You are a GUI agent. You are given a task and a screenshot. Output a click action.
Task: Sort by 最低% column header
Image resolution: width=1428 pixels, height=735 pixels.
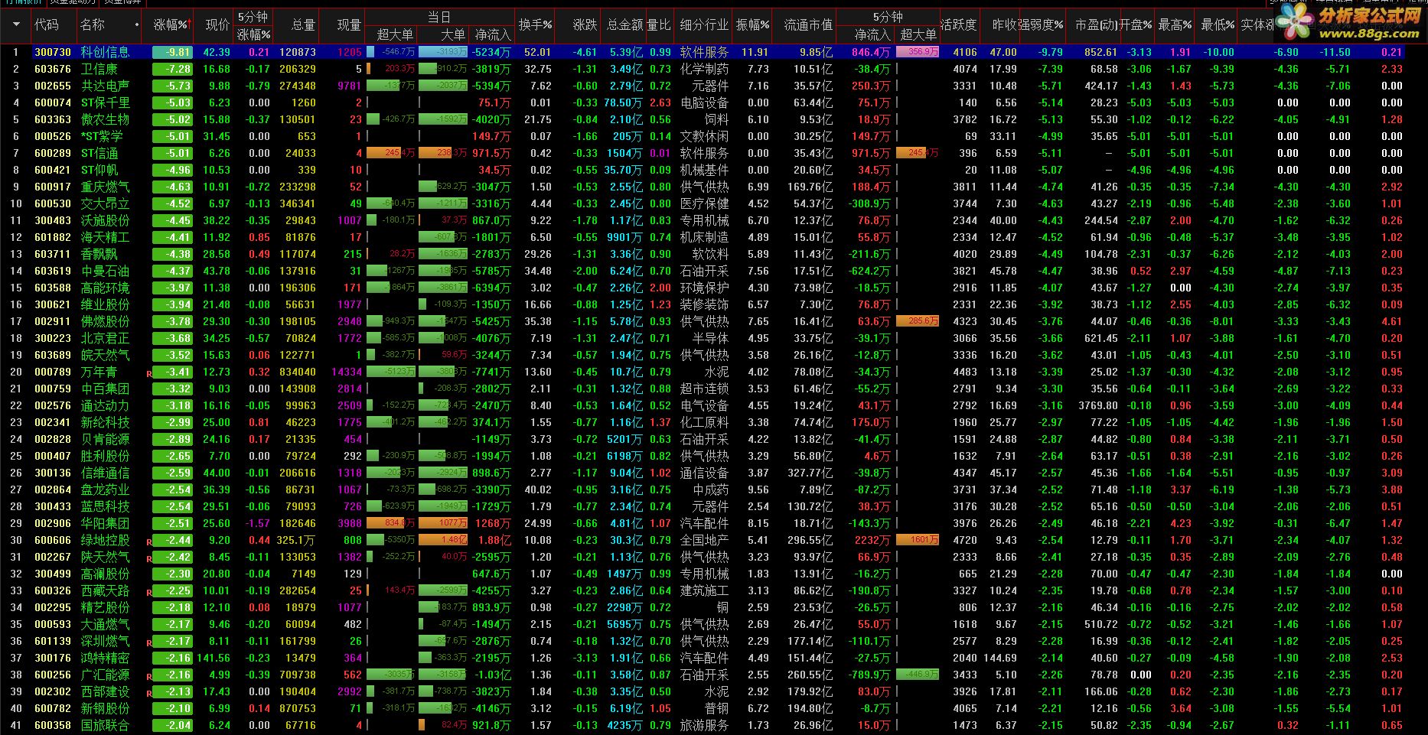[x=1218, y=25]
